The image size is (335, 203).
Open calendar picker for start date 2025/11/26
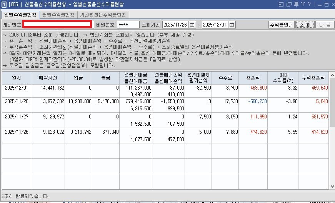(x=192, y=25)
